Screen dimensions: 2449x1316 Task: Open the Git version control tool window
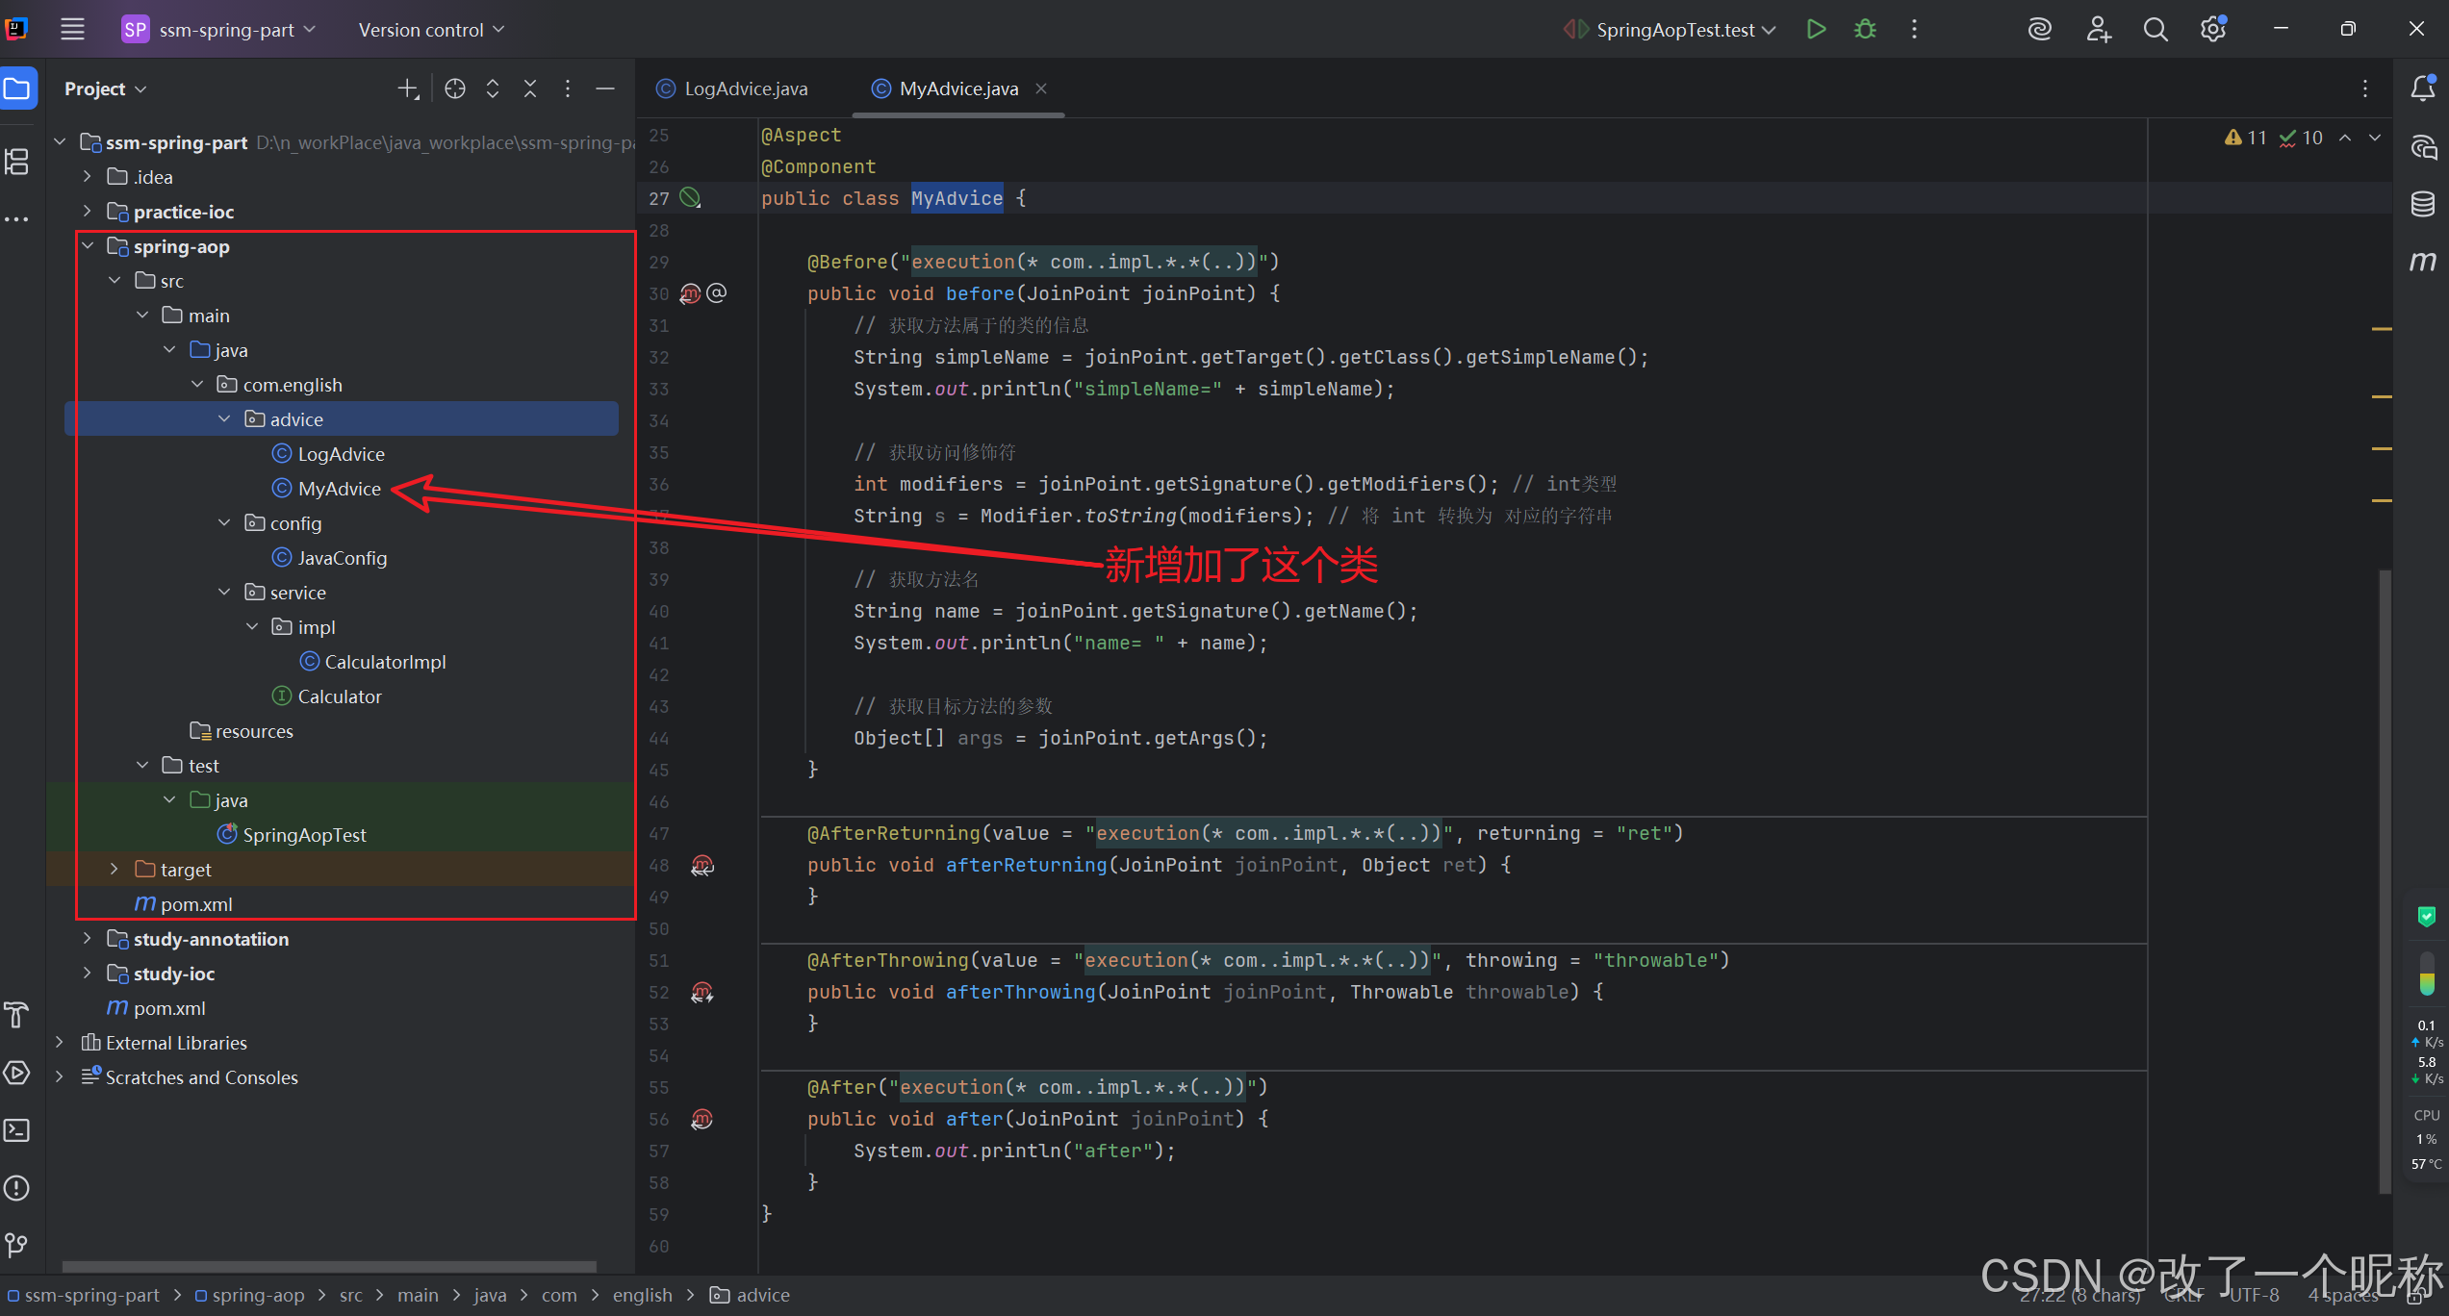[17, 1245]
